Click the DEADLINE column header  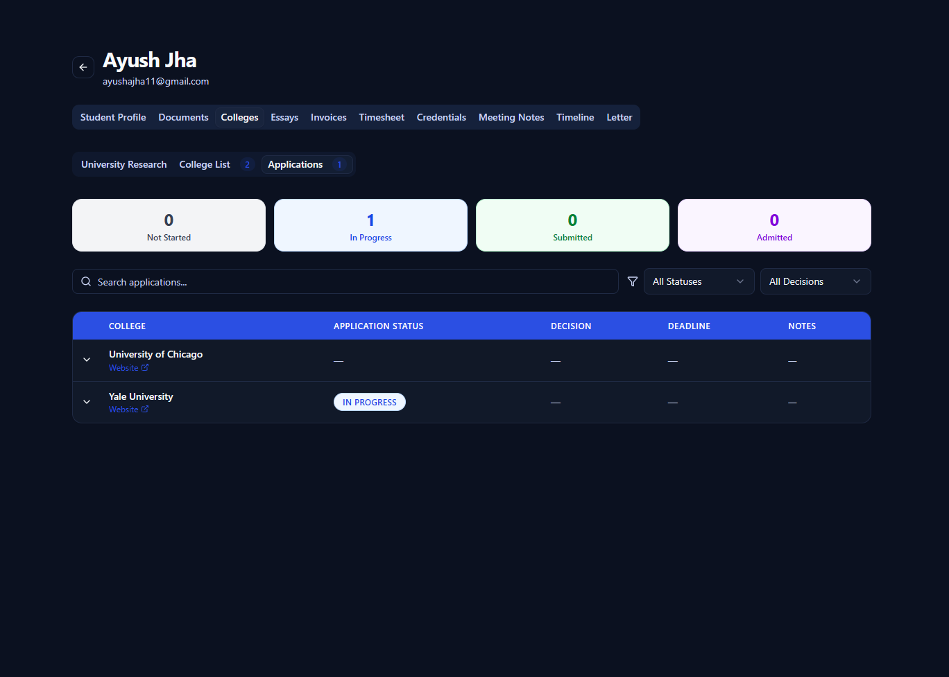tap(689, 326)
